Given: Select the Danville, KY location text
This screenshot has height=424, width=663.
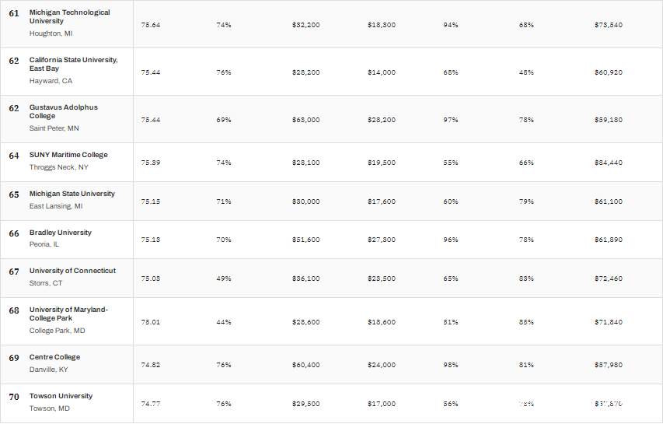Looking at the screenshot, I should tap(48, 370).
